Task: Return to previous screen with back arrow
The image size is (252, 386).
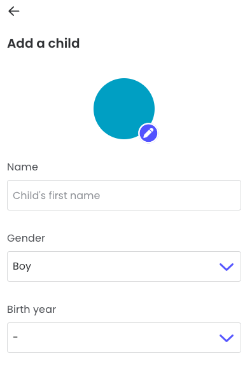Action: 14,11
